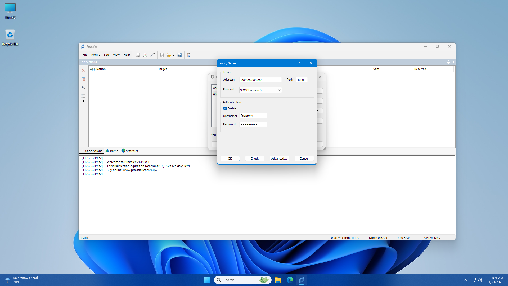This screenshot has width=508, height=286.
Task: Click the Received column header
Action: coord(433,69)
